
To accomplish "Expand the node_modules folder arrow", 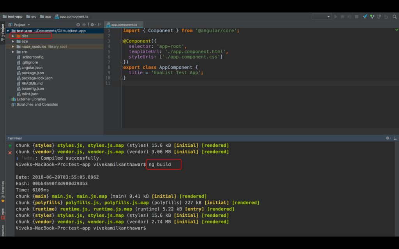I will pos(13,47).
